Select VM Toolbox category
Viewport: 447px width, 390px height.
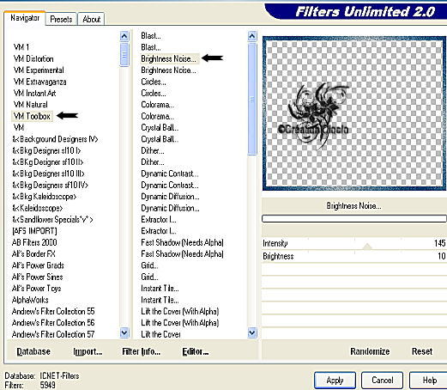coord(32,116)
